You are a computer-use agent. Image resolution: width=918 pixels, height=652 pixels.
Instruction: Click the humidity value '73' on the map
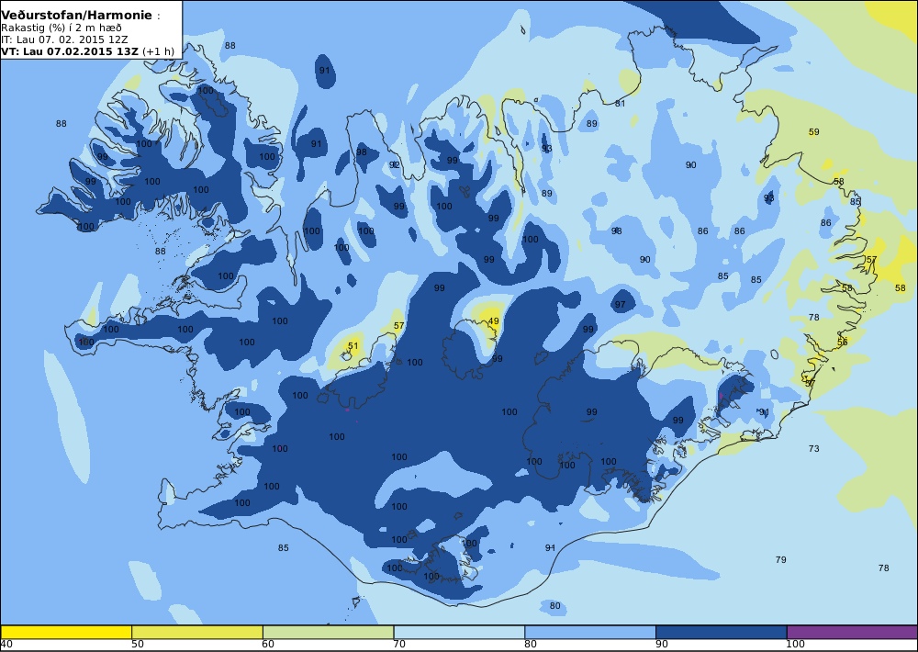[813, 449]
